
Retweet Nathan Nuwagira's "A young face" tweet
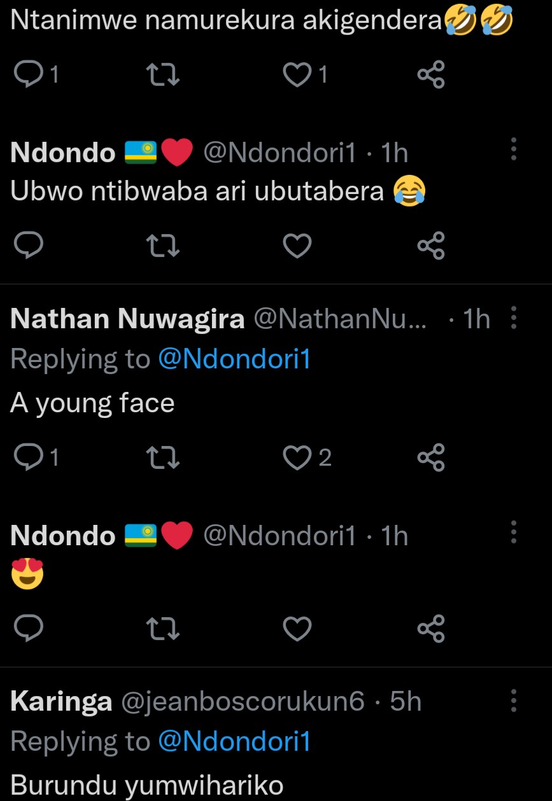163,457
